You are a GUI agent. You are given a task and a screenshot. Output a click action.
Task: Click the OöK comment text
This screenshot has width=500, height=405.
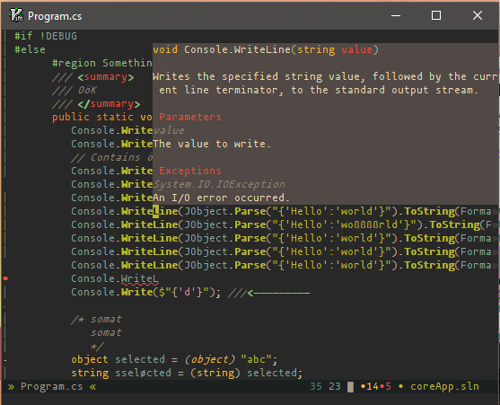tap(87, 90)
